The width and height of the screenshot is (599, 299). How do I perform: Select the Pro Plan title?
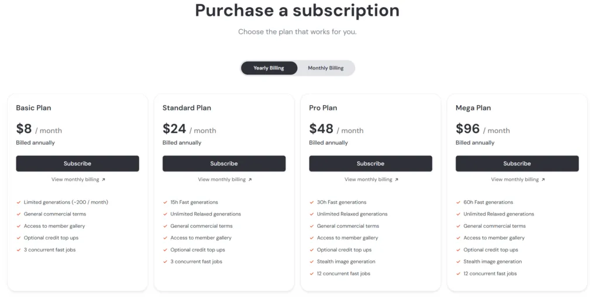(x=323, y=108)
